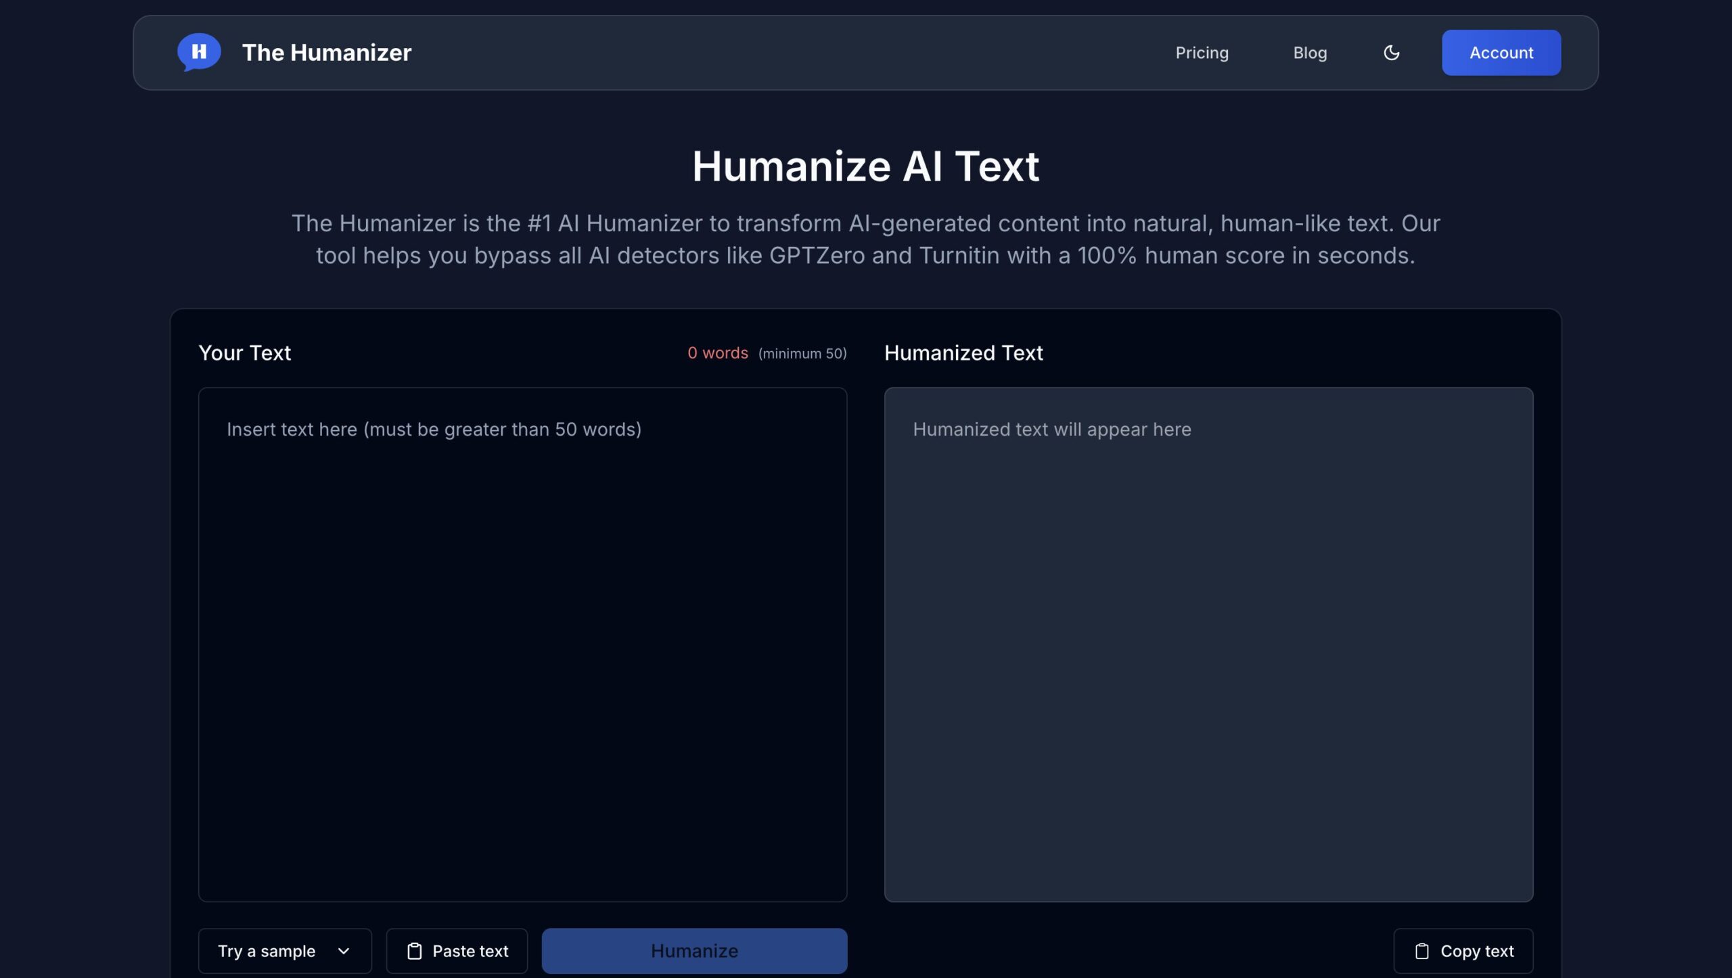Click The Humanizer brand name
Viewport: 1732px width, 978px height.
[x=326, y=53]
